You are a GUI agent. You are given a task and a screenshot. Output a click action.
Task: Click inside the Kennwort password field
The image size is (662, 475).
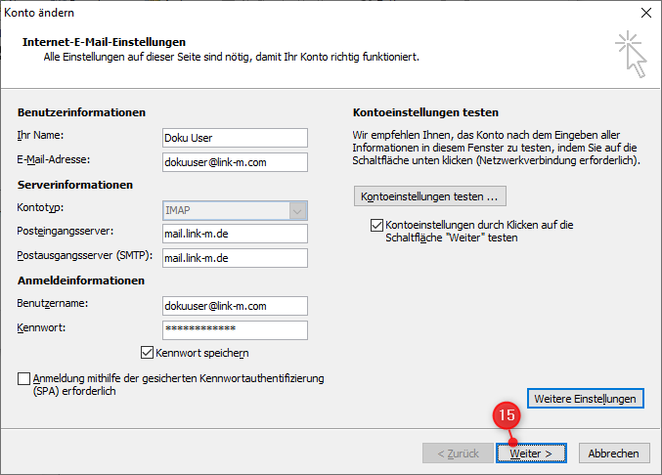235,330
